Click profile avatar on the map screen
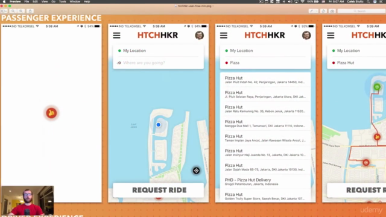This screenshot has height=217, width=386. coord(200,36)
